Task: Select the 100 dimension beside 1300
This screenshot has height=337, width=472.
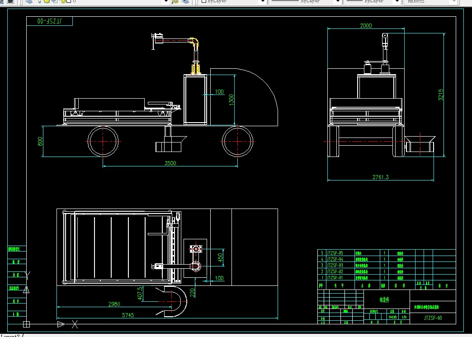Action: tap(219, 91)
